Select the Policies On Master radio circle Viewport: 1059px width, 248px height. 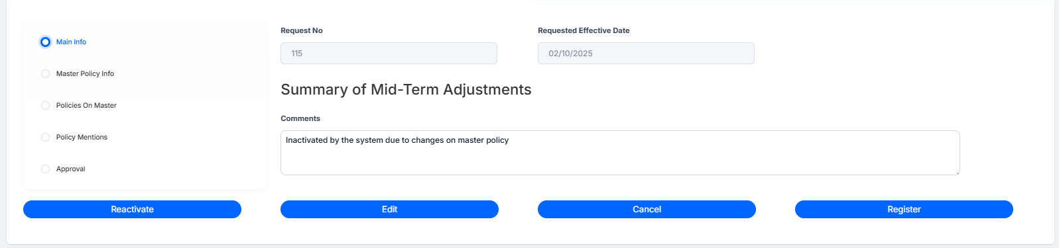point(45,105)
